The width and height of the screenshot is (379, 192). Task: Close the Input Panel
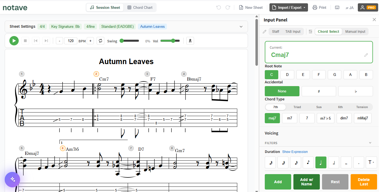coord(374,20)
